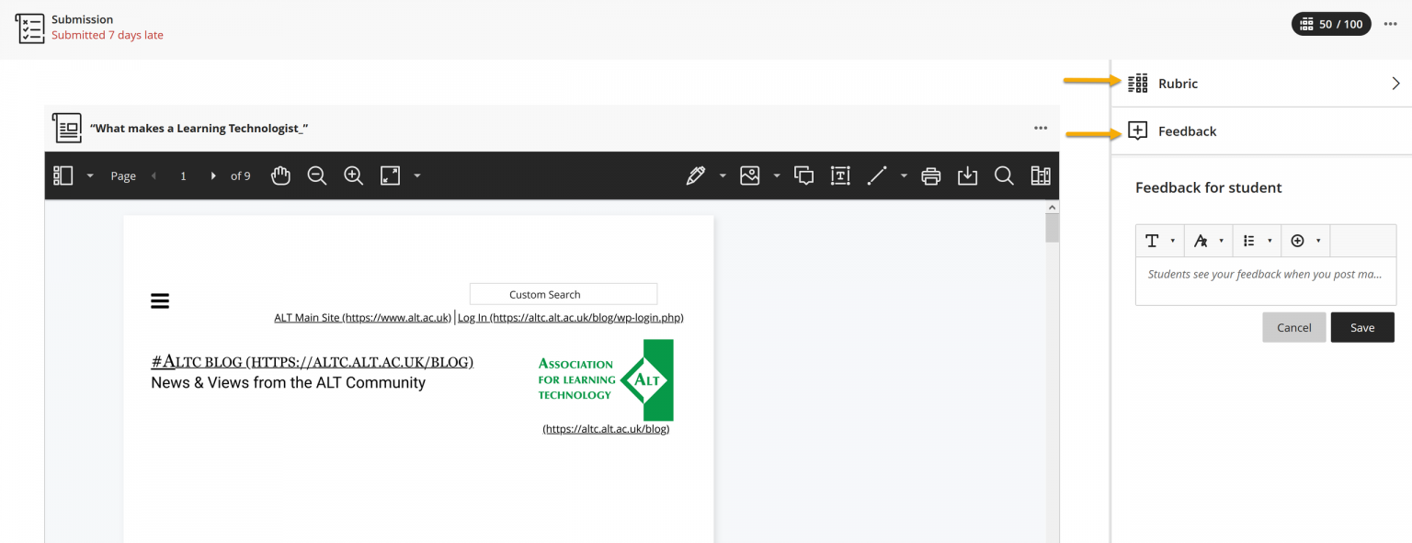Click into the feedback text box

point(1266,281)
